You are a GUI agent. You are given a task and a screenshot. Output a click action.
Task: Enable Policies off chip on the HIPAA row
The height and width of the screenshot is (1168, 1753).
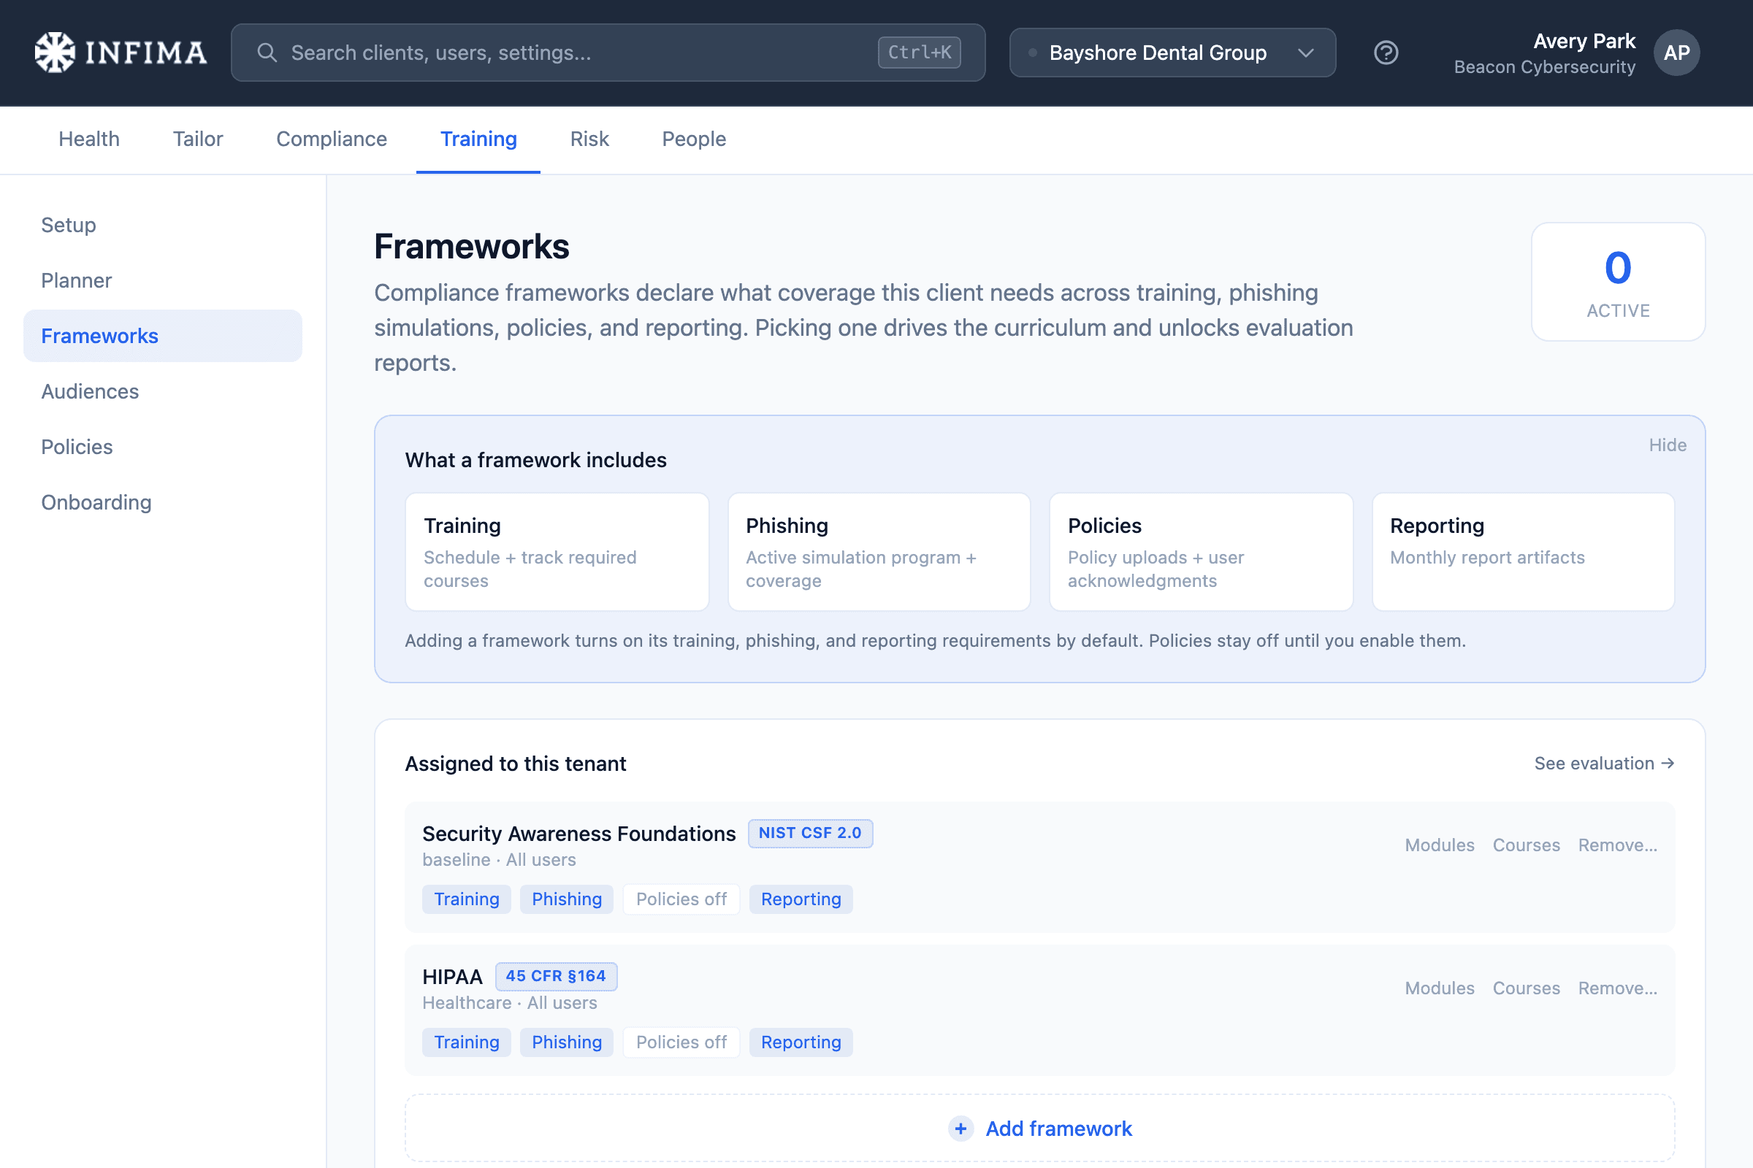tap(681, 1042)
